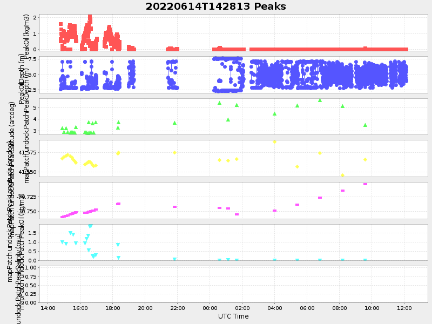Click the "41.550" latitude tick label
Image resolution: width=432 pixels, height=324 pixels.
pos(28,172)
